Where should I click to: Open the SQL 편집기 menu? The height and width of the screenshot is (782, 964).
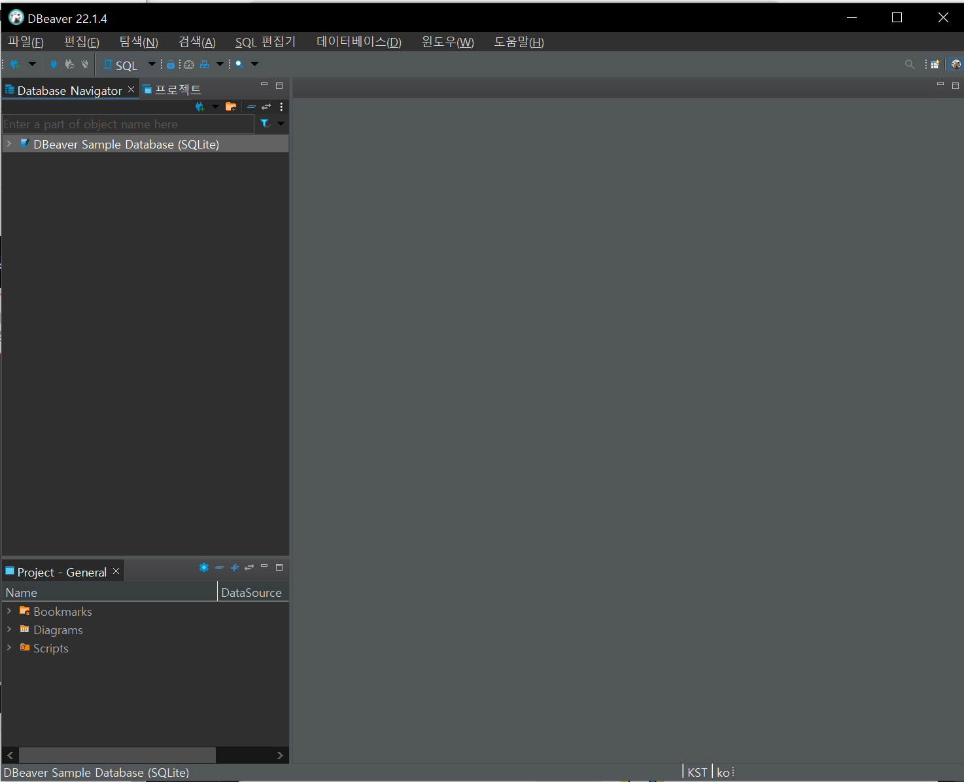[x=266, y=42]
